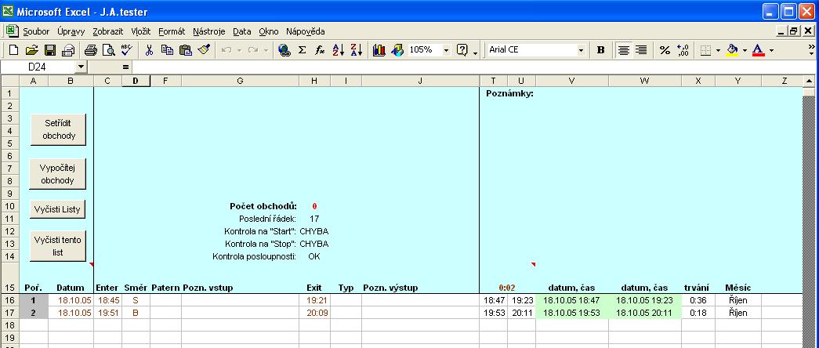Open the Borders style dropdown arrow
This screenshot has height=348, width=819.
point(718,50)
